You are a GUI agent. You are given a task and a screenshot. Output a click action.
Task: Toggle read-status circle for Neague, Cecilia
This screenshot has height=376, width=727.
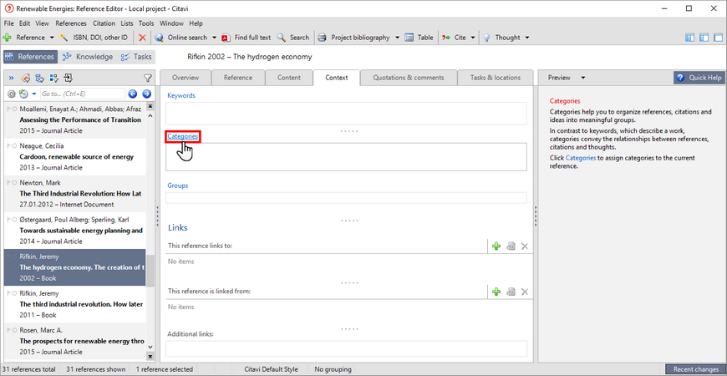click(x=15, y=146)
